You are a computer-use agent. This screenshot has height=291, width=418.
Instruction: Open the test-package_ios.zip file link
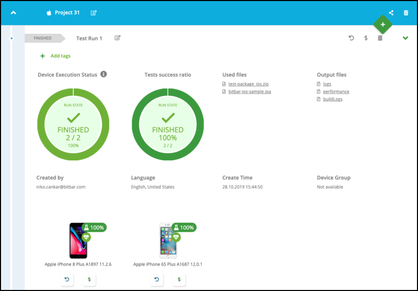pos(249,84)
